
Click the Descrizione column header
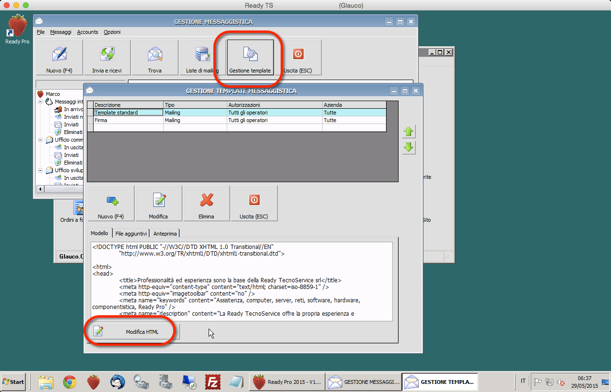(x=128, y=105)
